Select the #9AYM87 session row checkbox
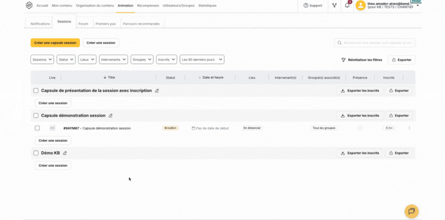445x220 pixels. pos(37,128)
